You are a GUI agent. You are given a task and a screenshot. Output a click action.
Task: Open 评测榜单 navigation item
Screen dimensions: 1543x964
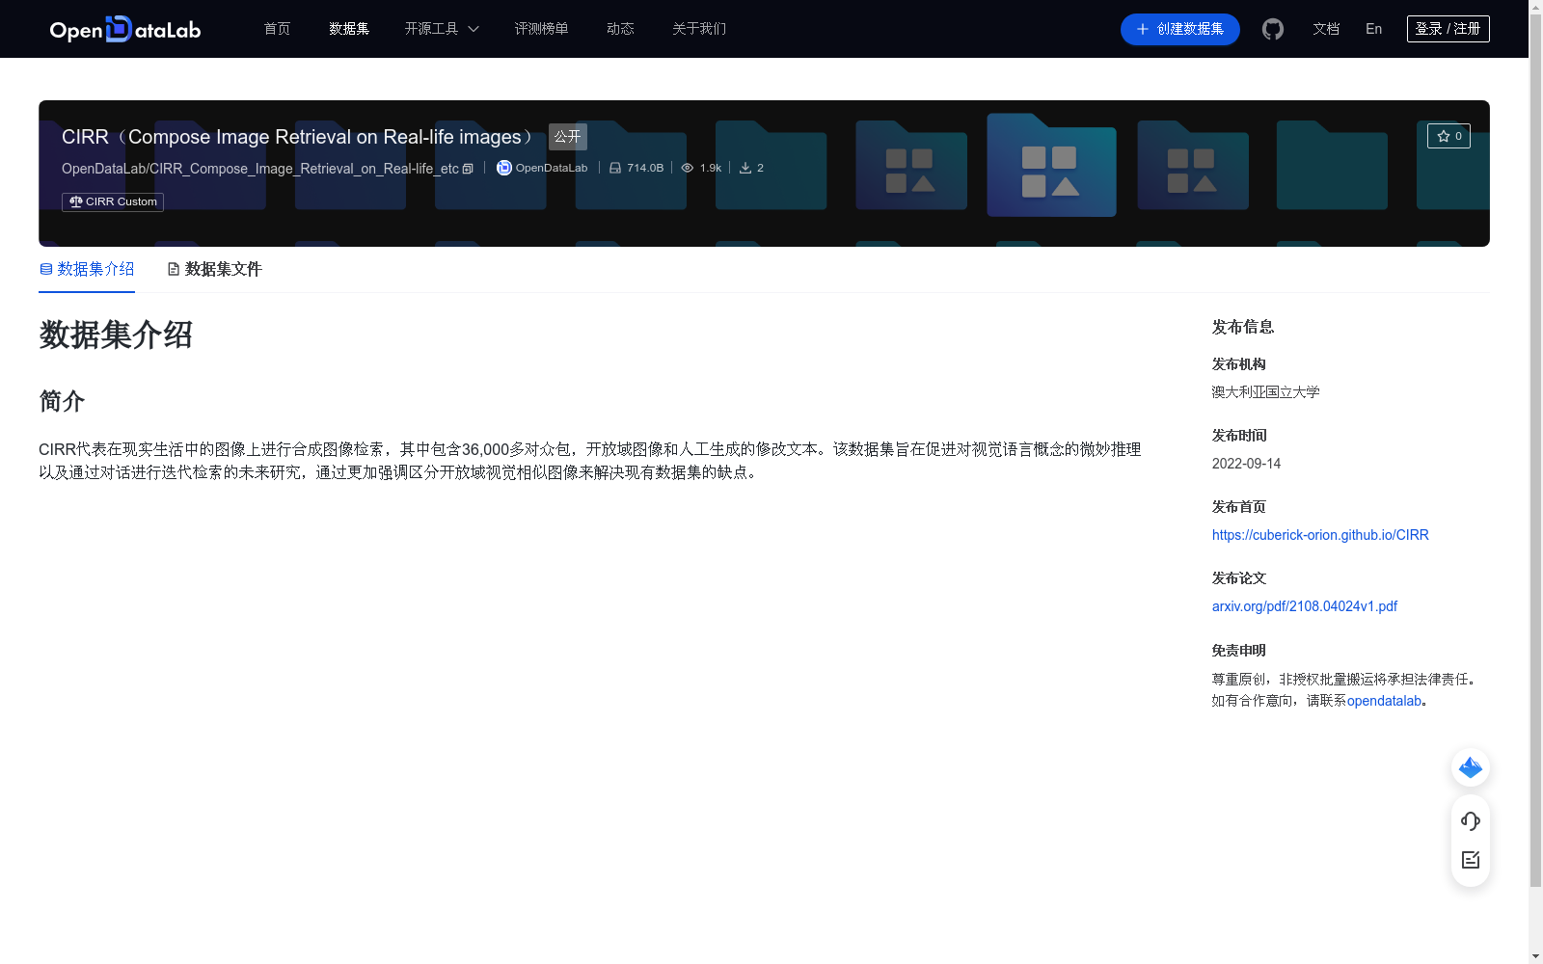[x=541, y=29]
